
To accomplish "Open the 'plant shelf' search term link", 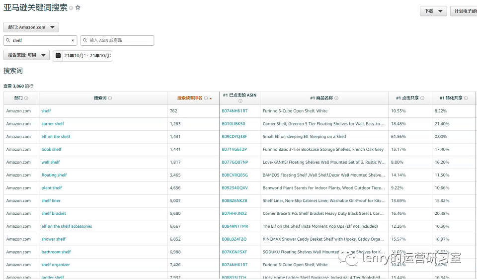I will coord(52,188).
